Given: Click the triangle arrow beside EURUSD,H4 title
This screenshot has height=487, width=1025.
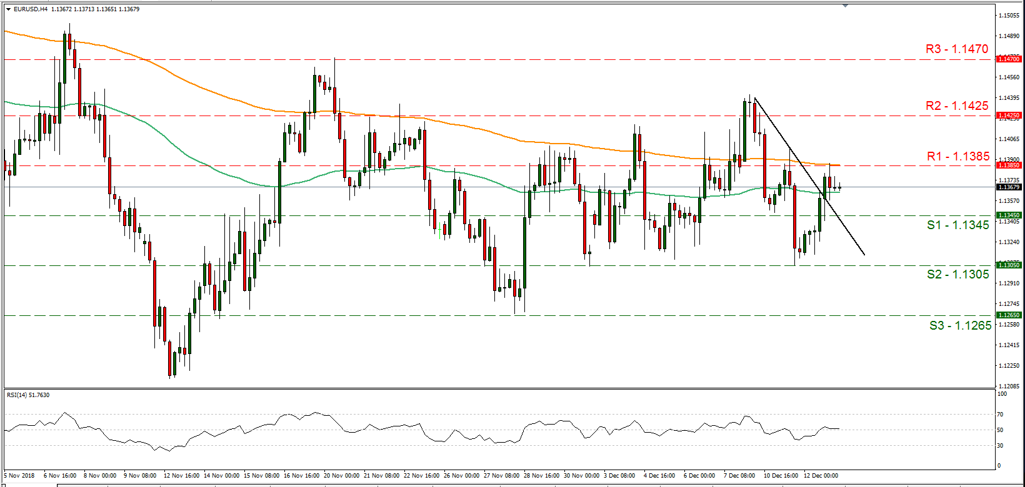Looking at the screenshot, I should [8, 9].
